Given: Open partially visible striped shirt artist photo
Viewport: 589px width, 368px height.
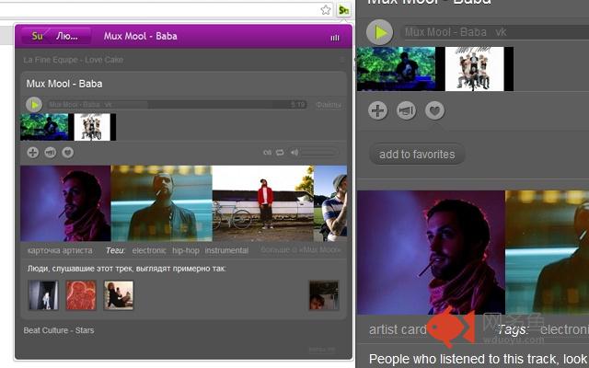Looking at the screenshot, I should 330,203.
